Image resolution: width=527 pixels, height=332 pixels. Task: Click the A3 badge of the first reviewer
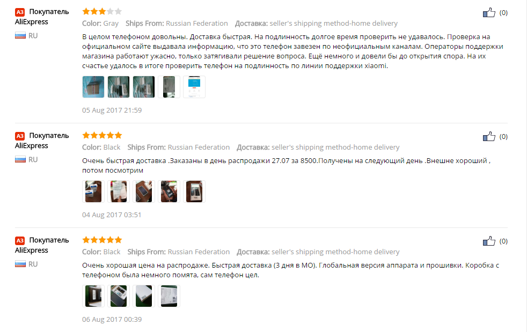(x=20, y=12)
